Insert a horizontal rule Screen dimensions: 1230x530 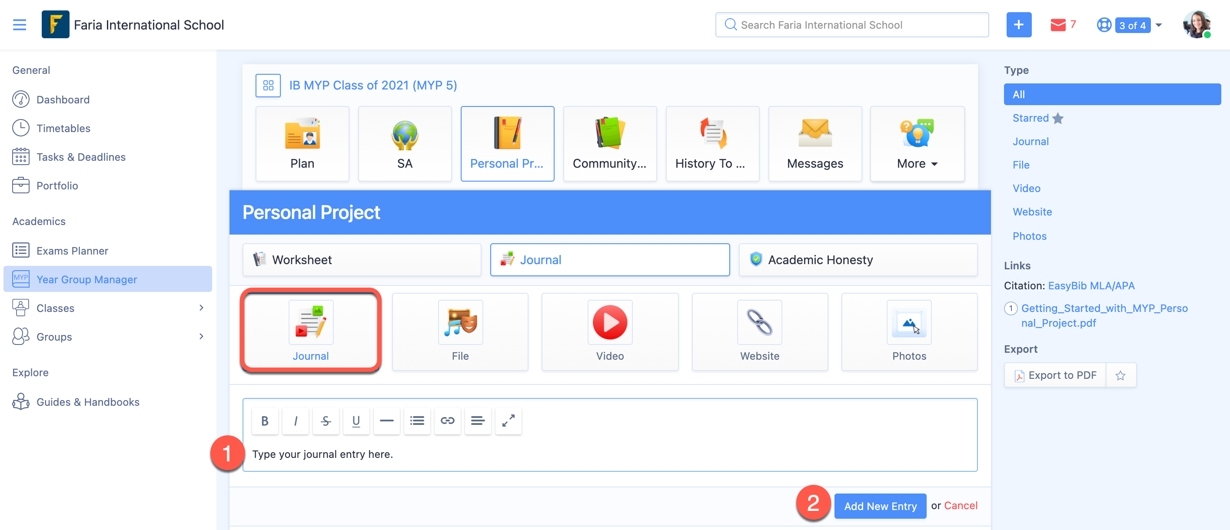pyautogui.click(x=387, y=420)
